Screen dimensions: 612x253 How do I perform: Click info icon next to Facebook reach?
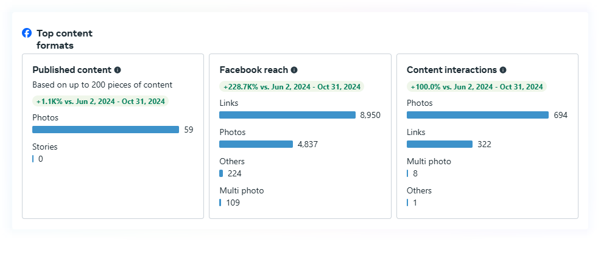pos(294,70)
